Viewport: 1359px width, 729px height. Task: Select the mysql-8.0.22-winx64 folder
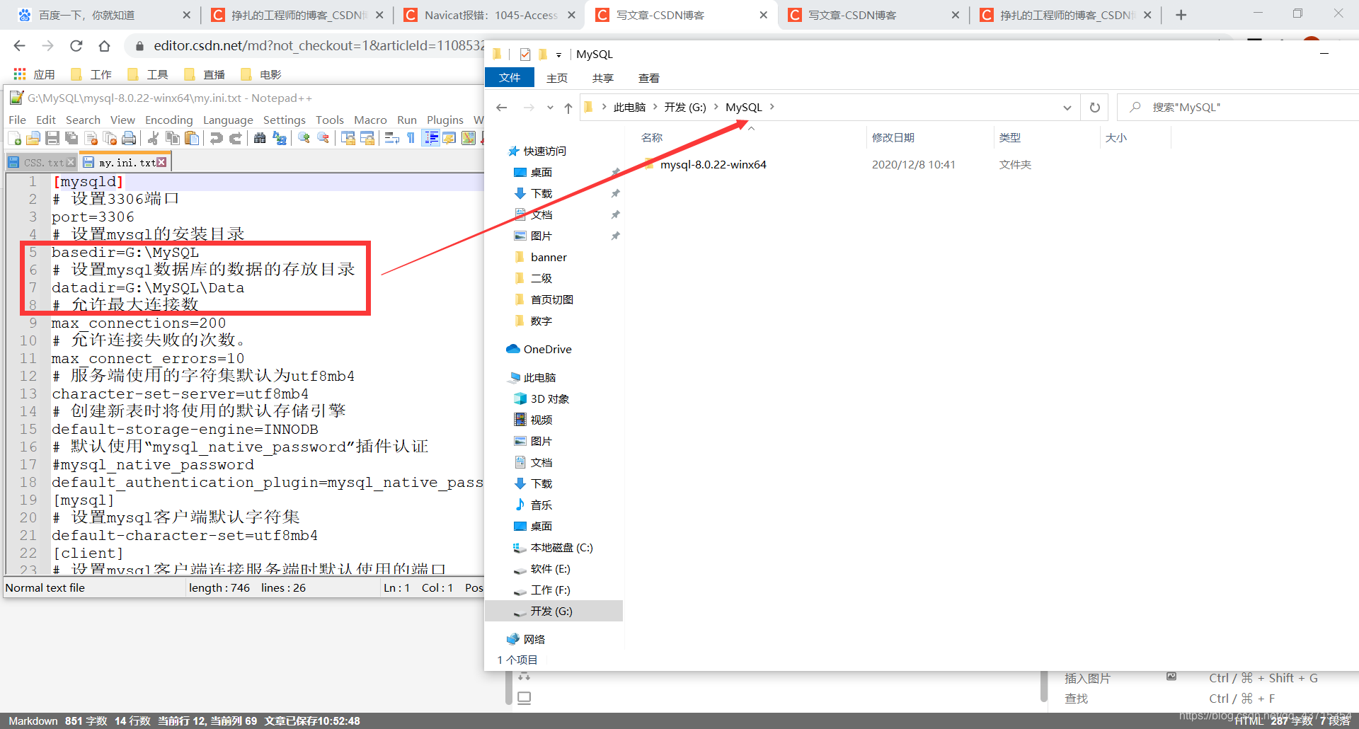(x=713, y=165)
